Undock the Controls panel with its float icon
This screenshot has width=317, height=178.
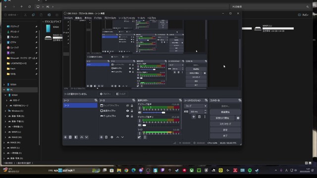coord(240,100)
